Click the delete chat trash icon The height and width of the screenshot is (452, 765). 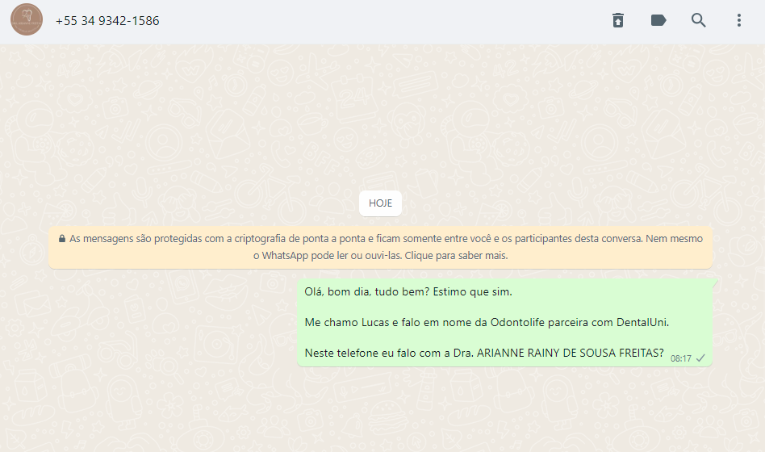click(618, 20)
